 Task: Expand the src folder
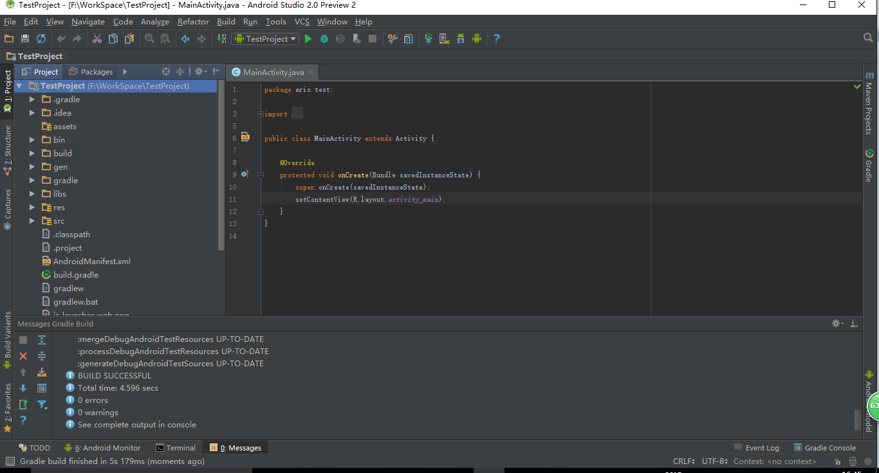pyautogui.click(x=32, y=221)
